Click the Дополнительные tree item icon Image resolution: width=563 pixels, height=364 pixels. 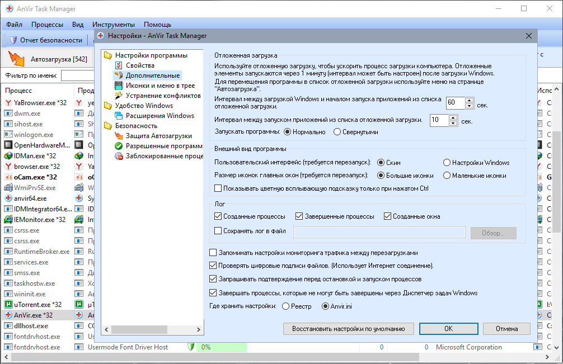pos(119,75)
